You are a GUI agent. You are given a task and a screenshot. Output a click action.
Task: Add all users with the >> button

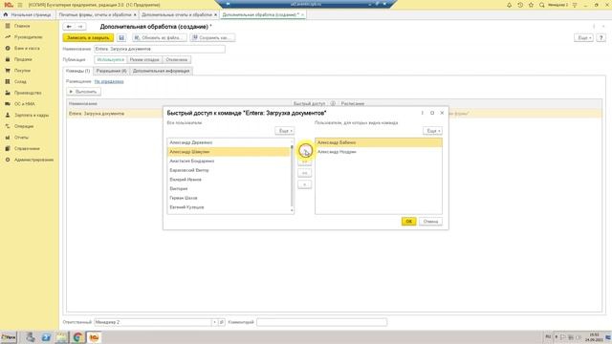pos(304,161)
